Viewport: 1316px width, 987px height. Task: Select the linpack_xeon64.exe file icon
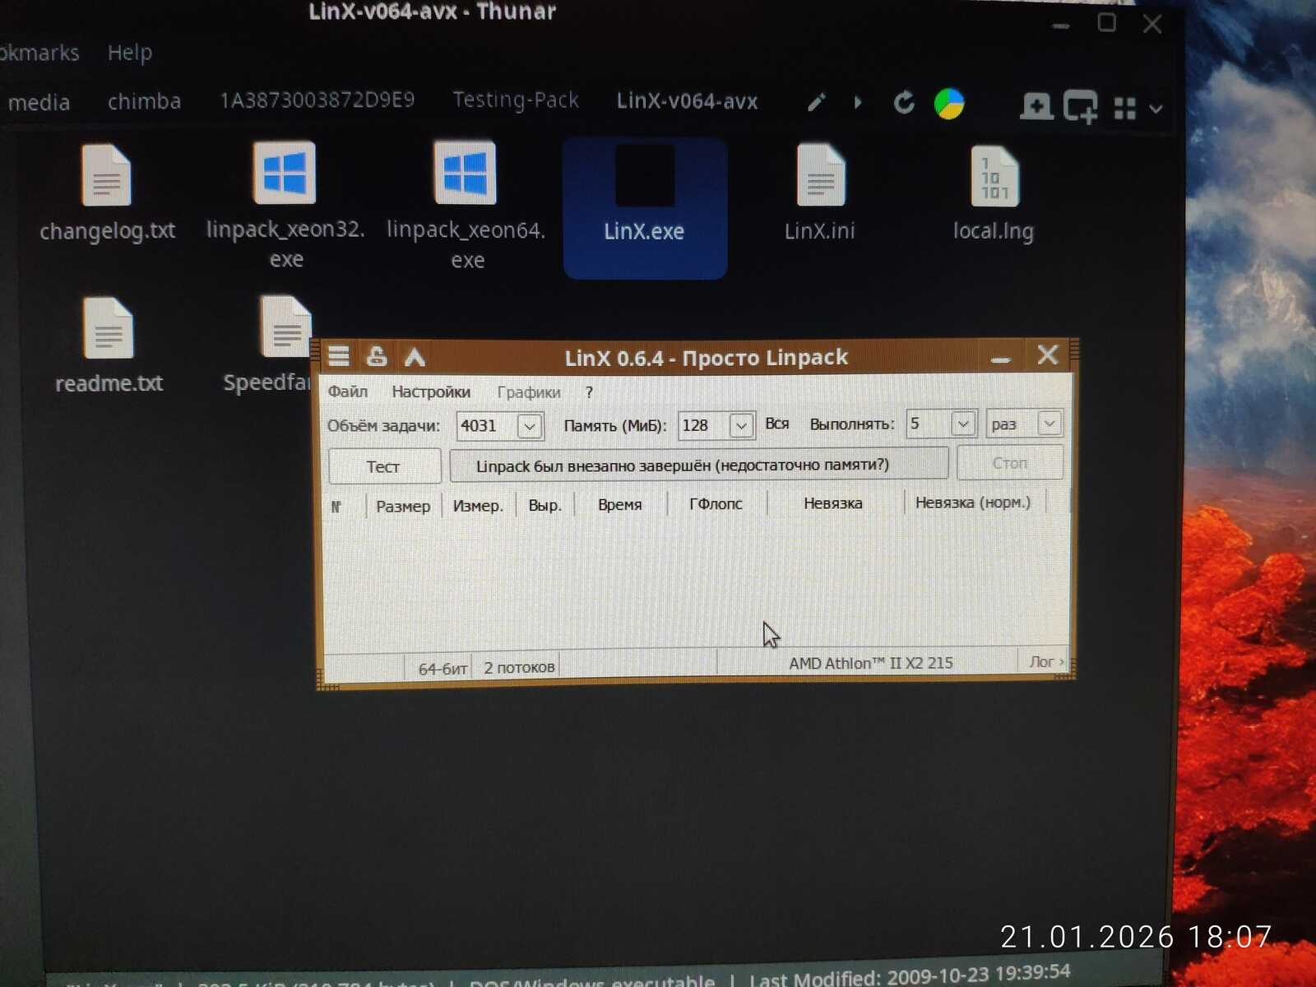(466, 174)
